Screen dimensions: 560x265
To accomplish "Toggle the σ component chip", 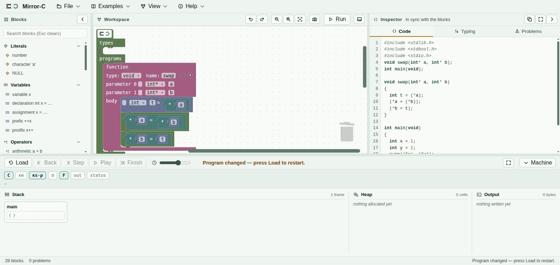I will pyautogui.click(x=53, y=175).
